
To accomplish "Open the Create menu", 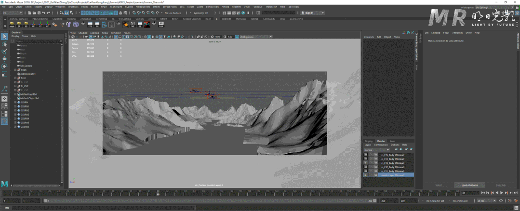I will coord(19,7).
